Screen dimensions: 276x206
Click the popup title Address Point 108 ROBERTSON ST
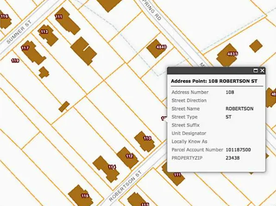(214, 81)
